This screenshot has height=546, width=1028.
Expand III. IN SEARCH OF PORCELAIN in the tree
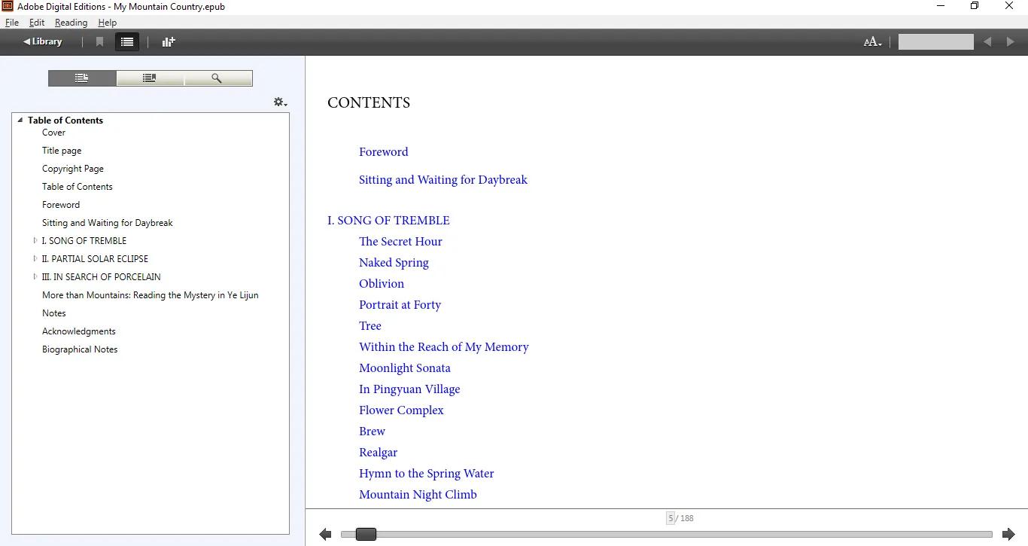point(35,277)
